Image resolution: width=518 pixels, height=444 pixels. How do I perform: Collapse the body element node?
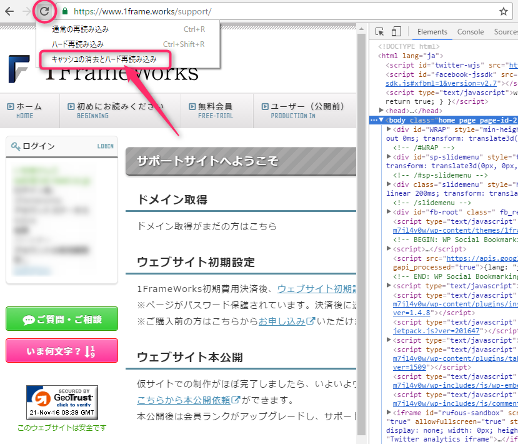tap(382, 119)
